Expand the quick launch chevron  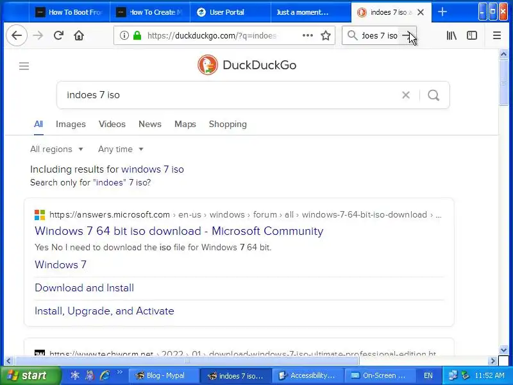point(120,372)
